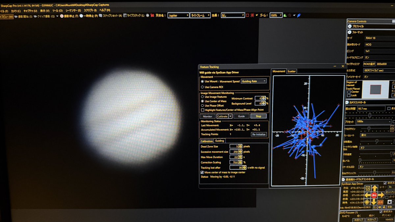The height and width of the screenshot is (222, 395).
Task: Open the ツール menu
Action: pyautogui.click(x=58, y=11)
